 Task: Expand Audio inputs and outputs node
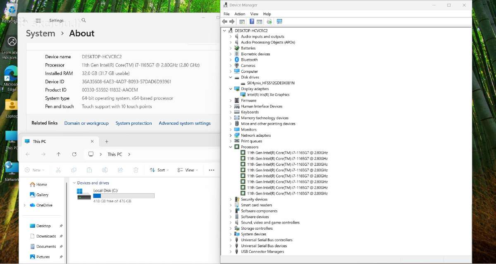(x=231, y=36)
